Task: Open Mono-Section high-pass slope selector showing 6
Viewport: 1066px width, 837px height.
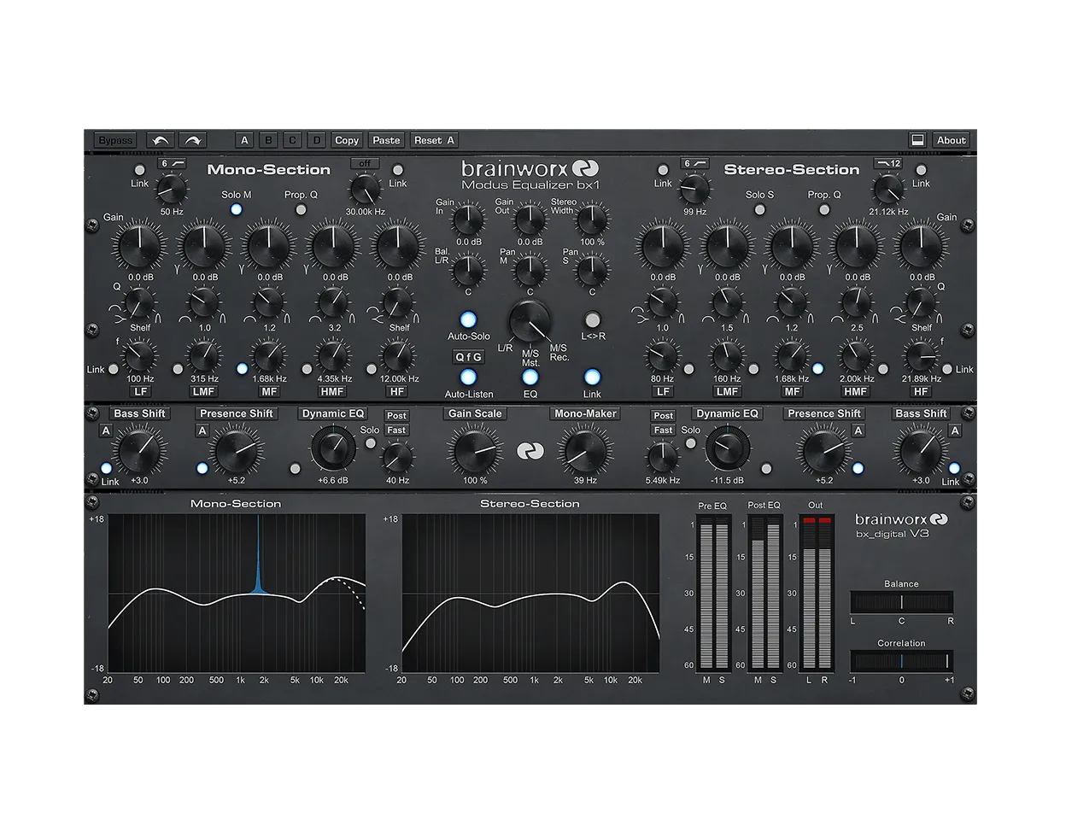Action: (173, 163)
